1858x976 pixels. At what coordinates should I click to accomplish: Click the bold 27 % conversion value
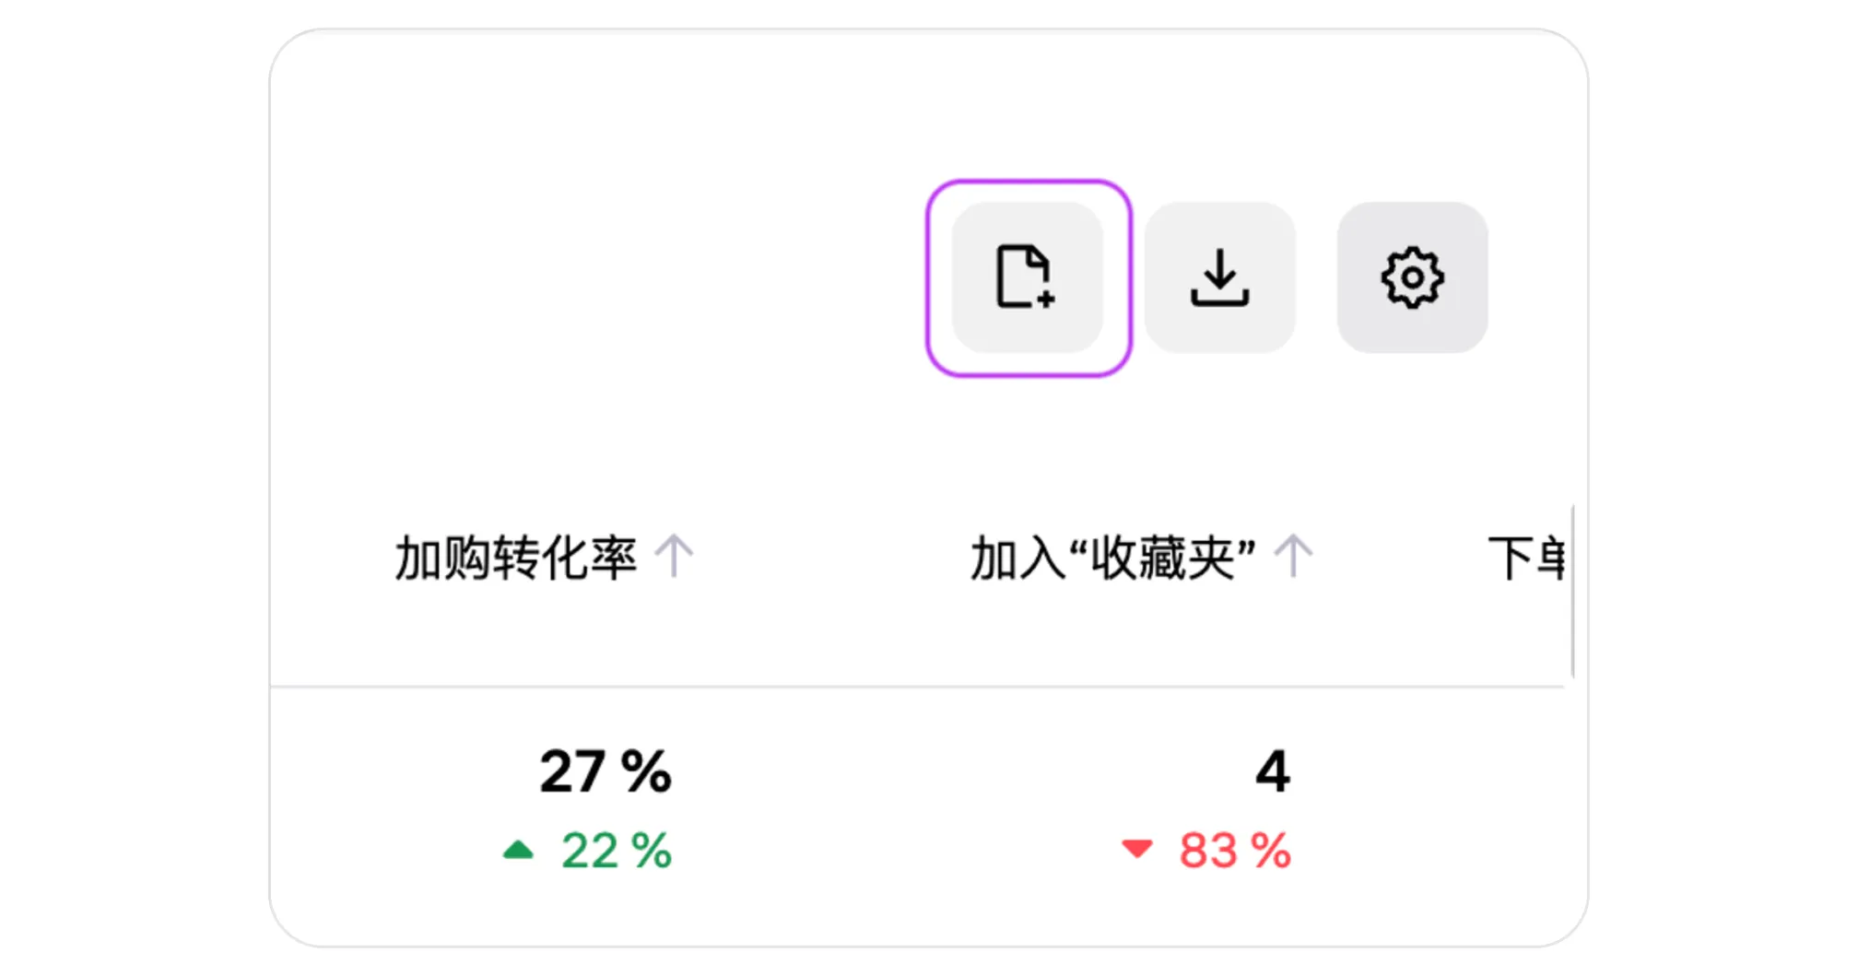point(606,771)
